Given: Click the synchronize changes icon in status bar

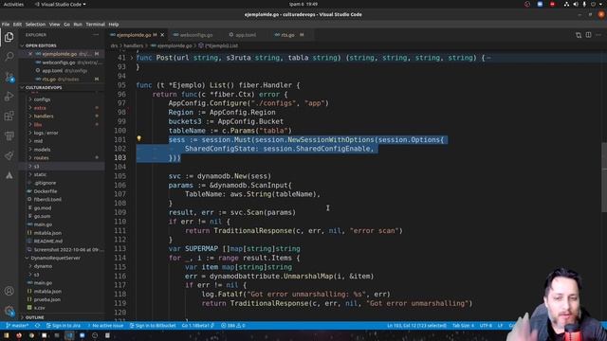Looking at the screenshot, I should pos(37,326).
